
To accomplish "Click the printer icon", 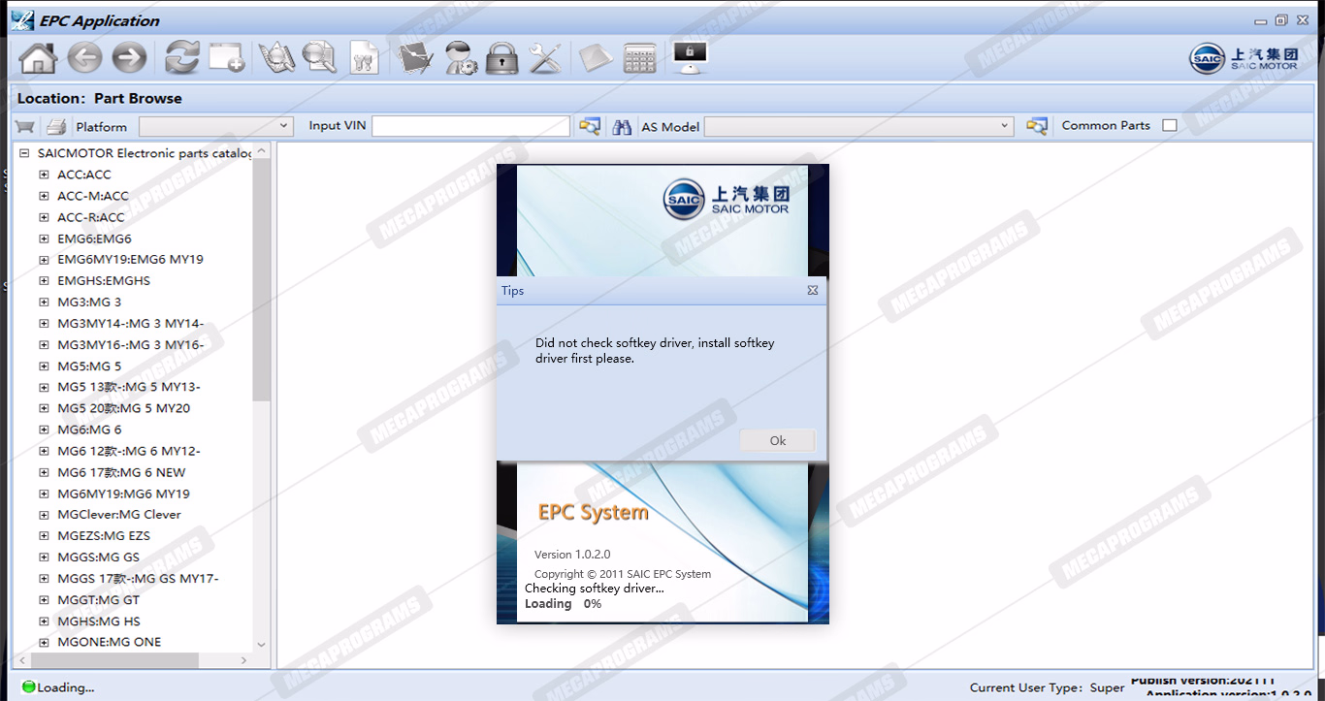I will click(x=56, y=126).
